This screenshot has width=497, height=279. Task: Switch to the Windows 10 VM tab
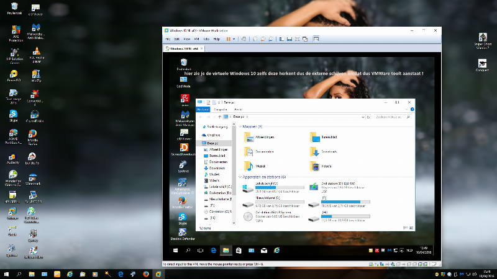(x=182, y=48)
